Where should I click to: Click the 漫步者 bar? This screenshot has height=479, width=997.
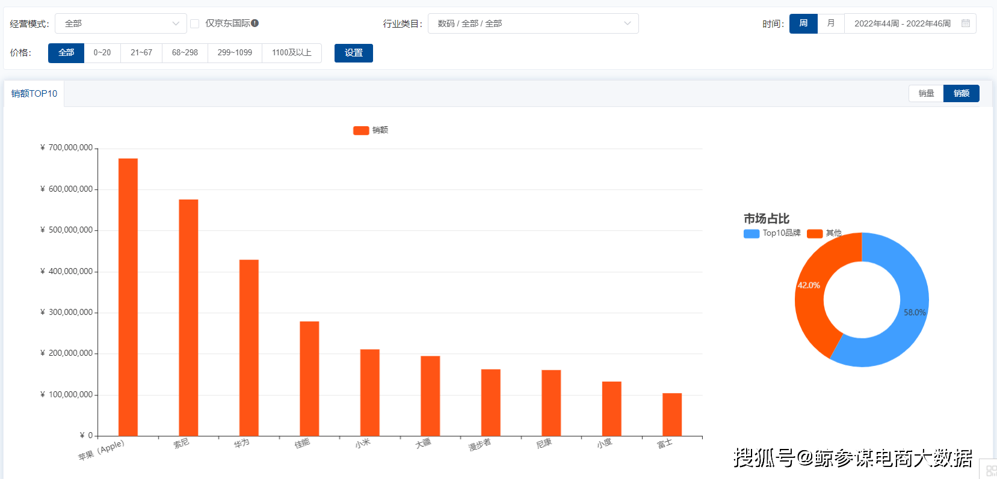[491, 403]
